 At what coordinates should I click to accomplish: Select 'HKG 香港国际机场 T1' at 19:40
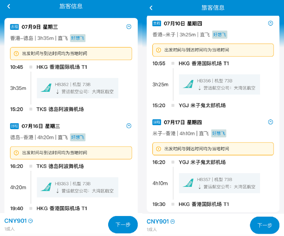coord(62,208)
